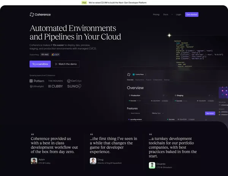Click the Watch the demo button
228x176 pixels.
coord(66,64)
